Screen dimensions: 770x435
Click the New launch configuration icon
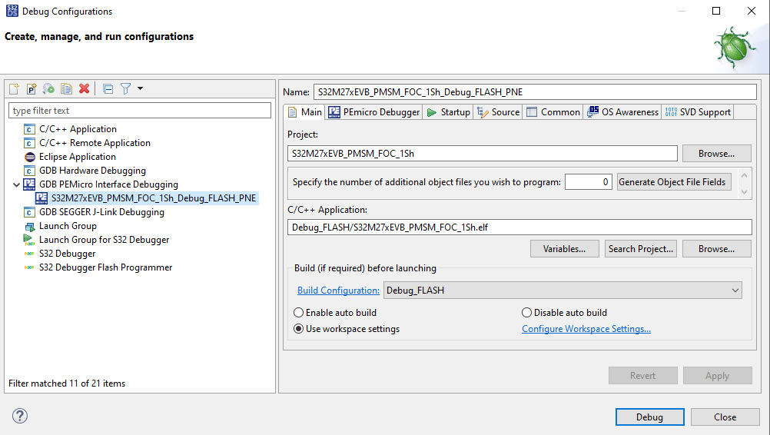tap(14, 89)
